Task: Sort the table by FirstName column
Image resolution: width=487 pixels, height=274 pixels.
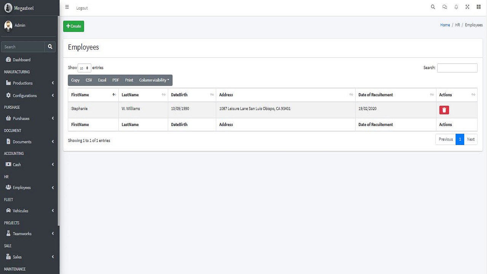Action: [93, 95]
